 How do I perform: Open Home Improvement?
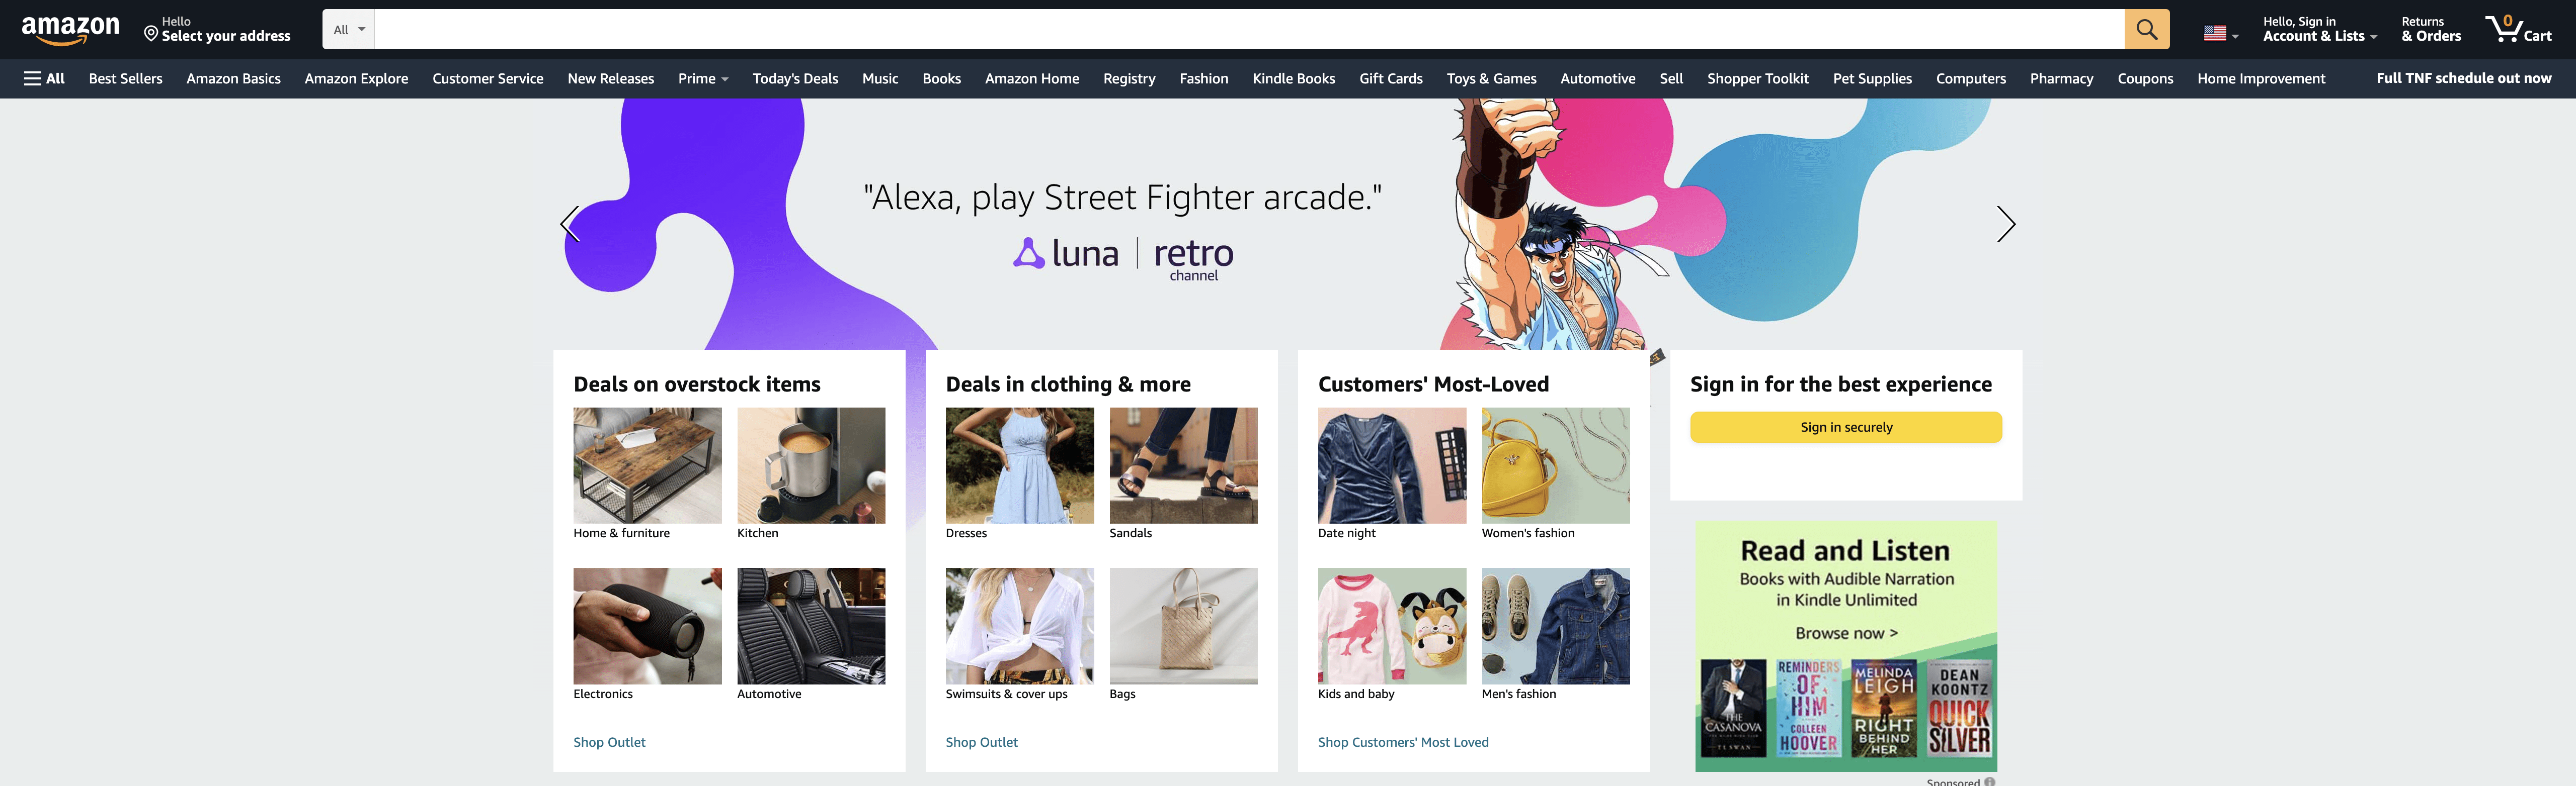2261,79
